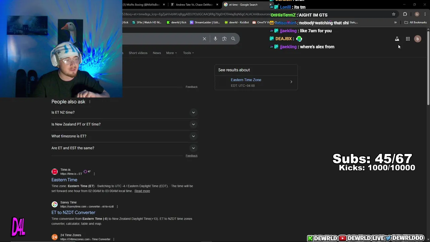
Task: Switch to News results
Action: point(157,53)
